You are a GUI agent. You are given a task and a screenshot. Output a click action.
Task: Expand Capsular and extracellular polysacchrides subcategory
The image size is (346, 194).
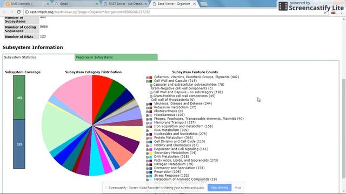pyautogui.click(x=151, y=85)
